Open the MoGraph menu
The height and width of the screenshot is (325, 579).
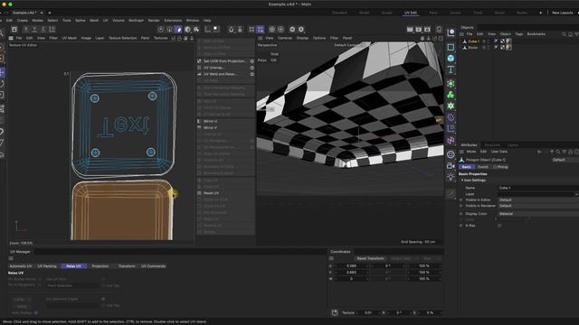pos(136,20)
